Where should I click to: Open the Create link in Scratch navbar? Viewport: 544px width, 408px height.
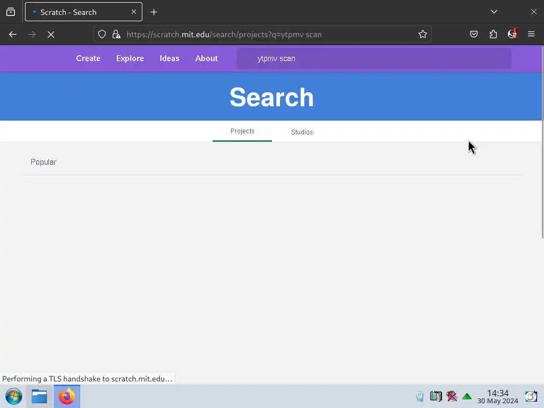88,58
